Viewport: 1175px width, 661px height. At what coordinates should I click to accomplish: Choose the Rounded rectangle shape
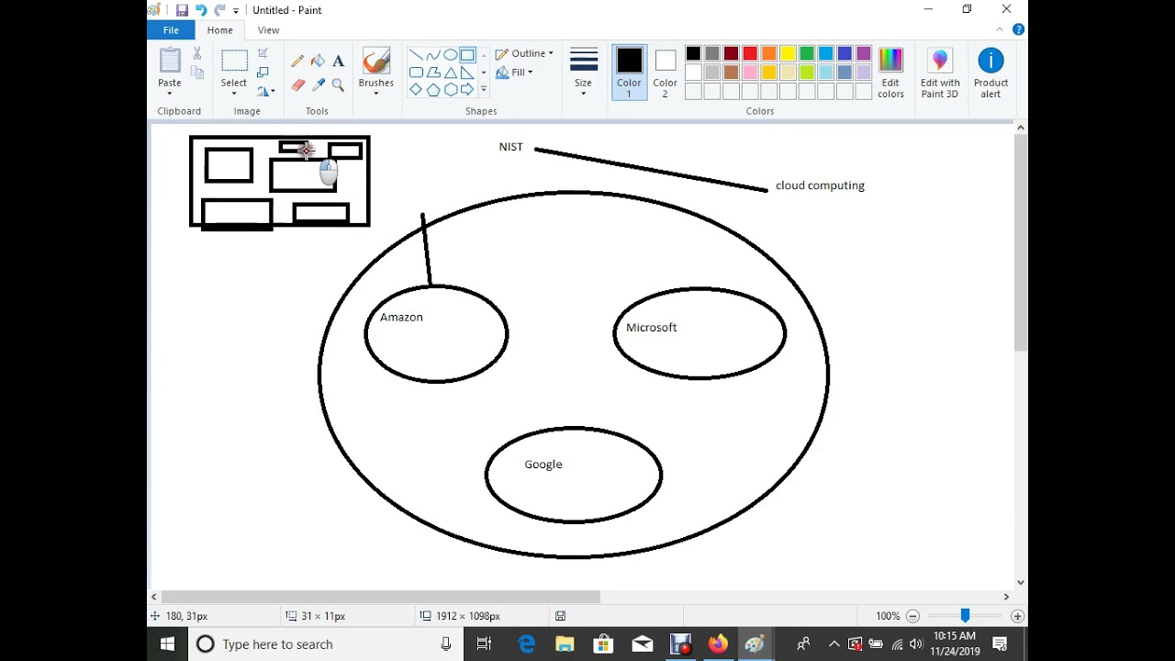[416, 73]
